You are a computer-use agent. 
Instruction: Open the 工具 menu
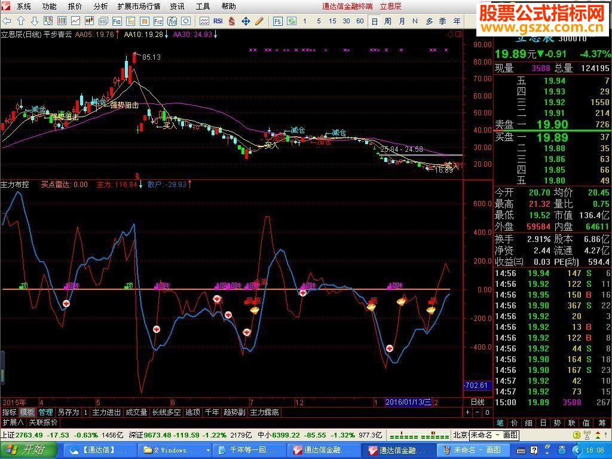(x=203, y=6)
